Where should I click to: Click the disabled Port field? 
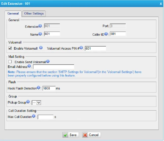click(118, 26)
